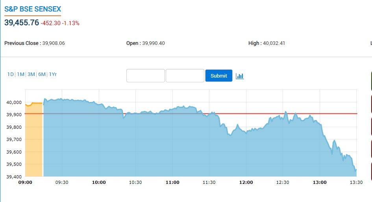Screen dimensions: 372x202
Task: Click the first date input field
Action: (x=145, y=76)
